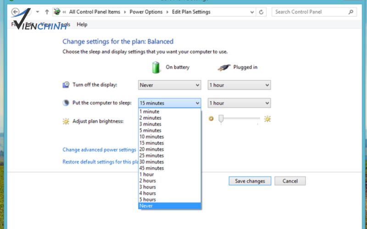Click the search magnifier icon
This screenshot has height=229, width=367.
coord(350,12)
